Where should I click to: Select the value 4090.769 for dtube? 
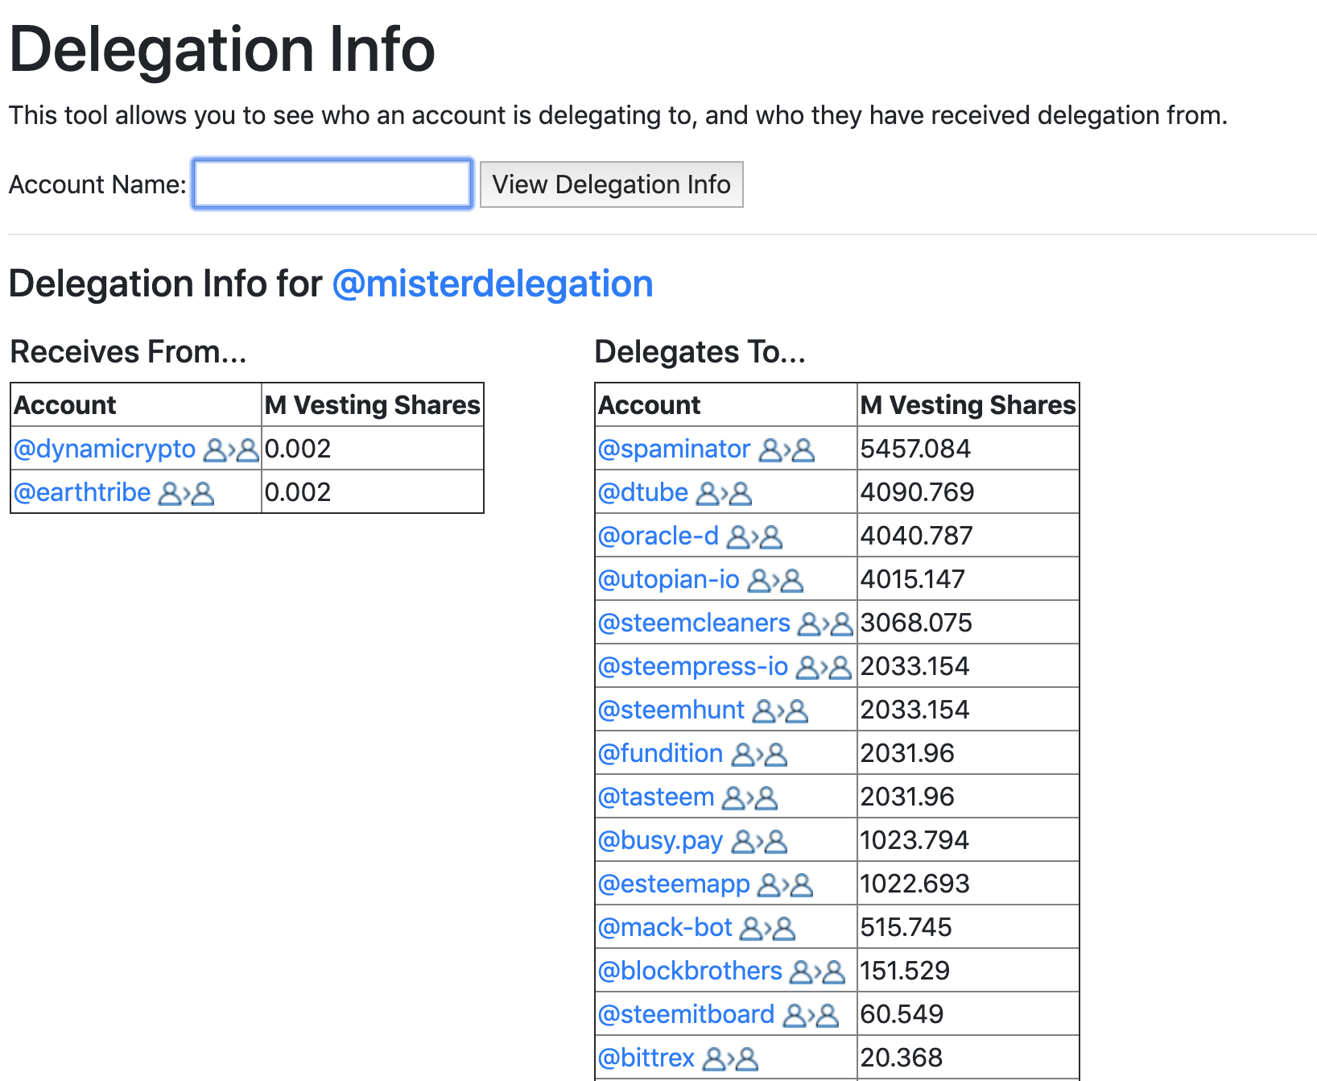click(x=917, y=492)
